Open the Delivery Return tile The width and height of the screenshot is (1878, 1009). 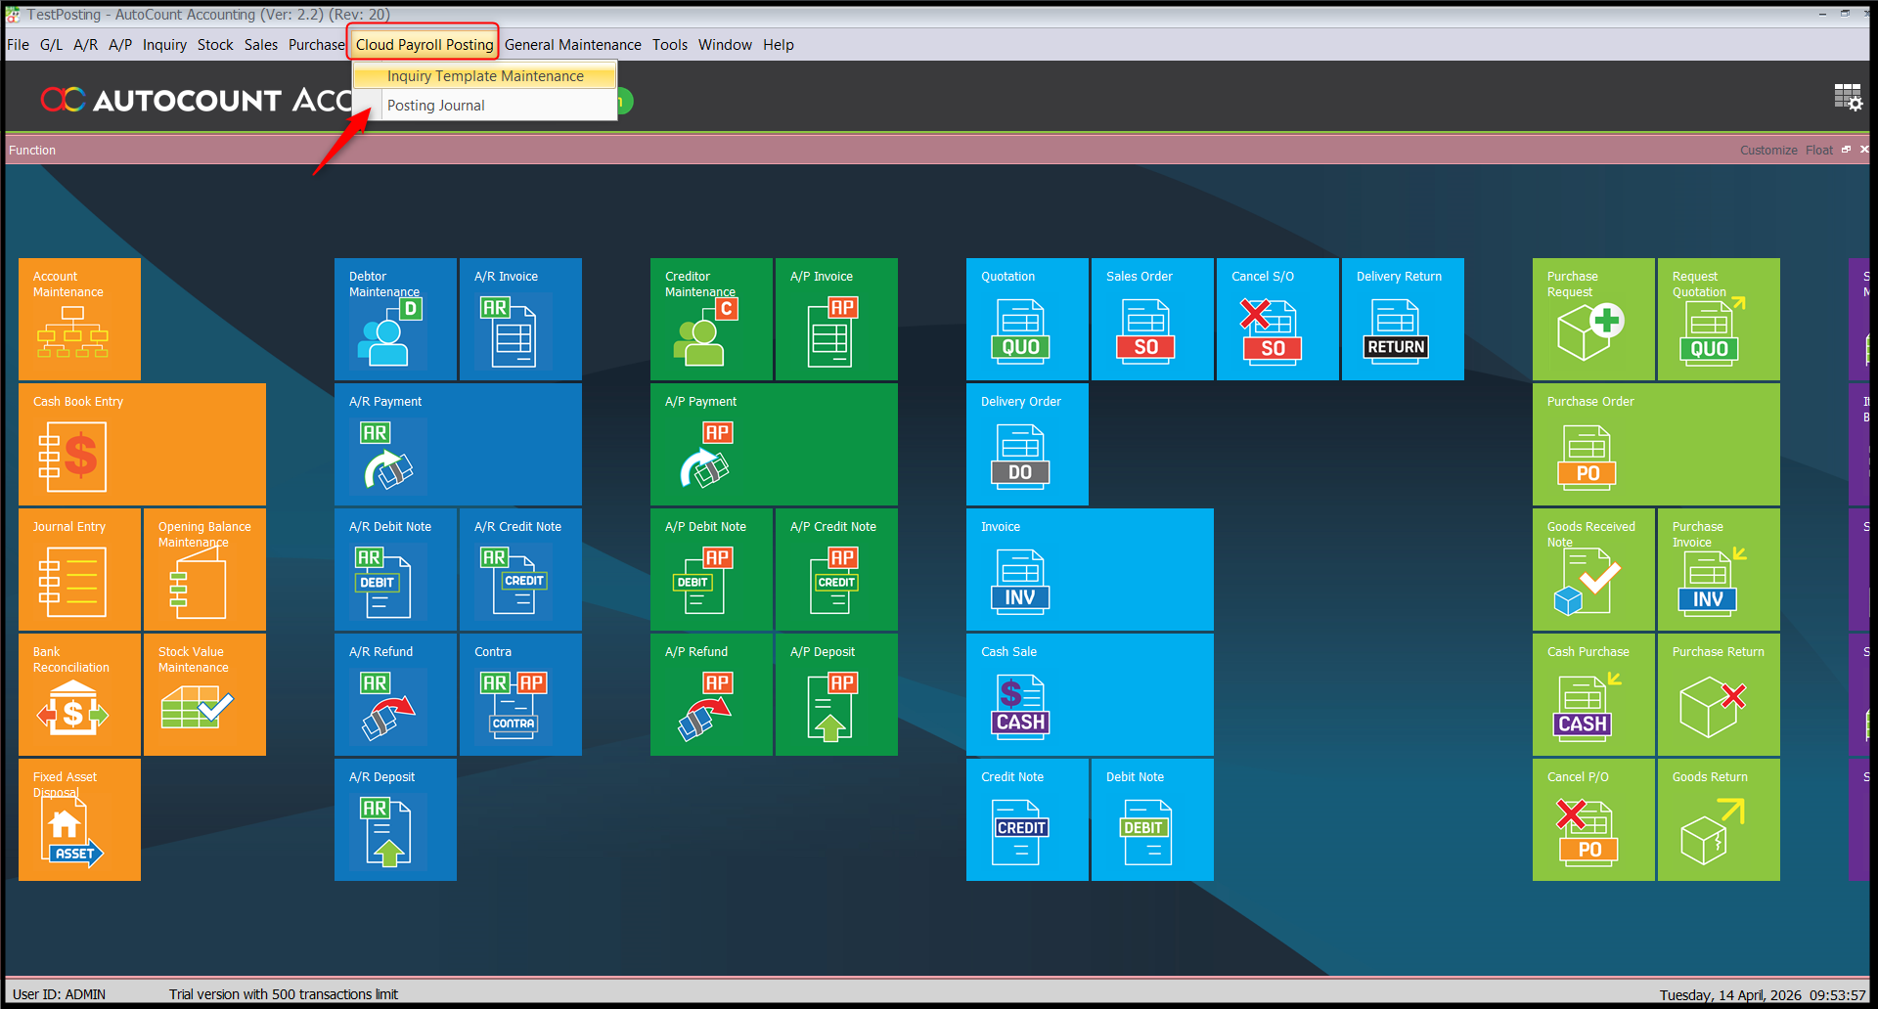point(1403,319)
